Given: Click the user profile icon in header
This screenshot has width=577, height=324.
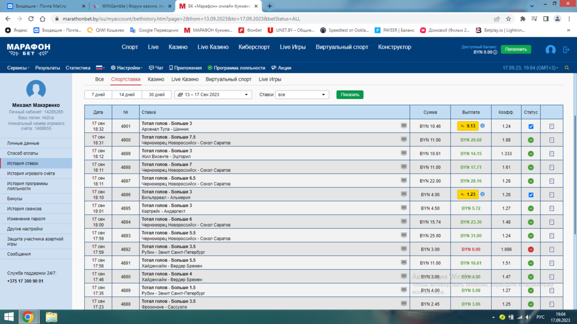Looking at the screenshot, I should [x=550, y=50].
